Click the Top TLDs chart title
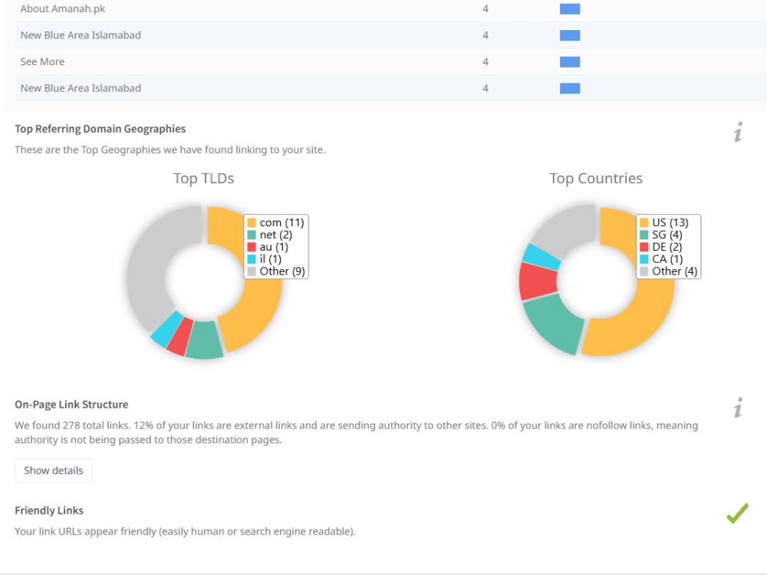Image resolution: width=767 pixels, height=575 pixels. coord(203,179)
